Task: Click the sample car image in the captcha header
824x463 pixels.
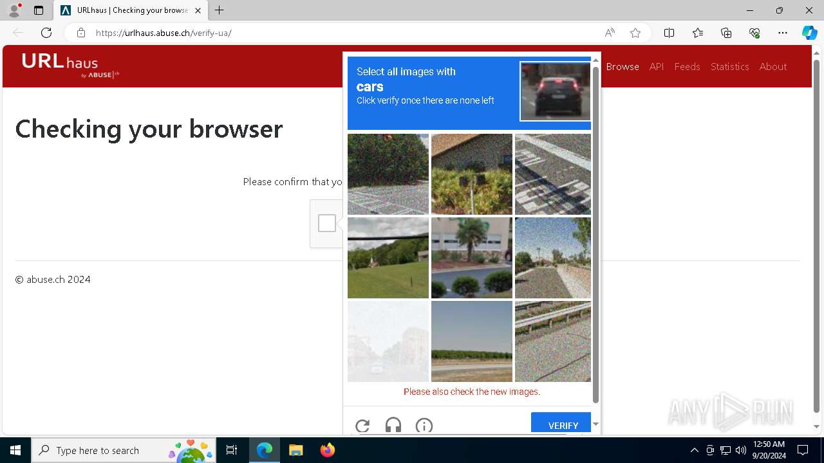Action: pyautogui.click(x=555, y=91)
